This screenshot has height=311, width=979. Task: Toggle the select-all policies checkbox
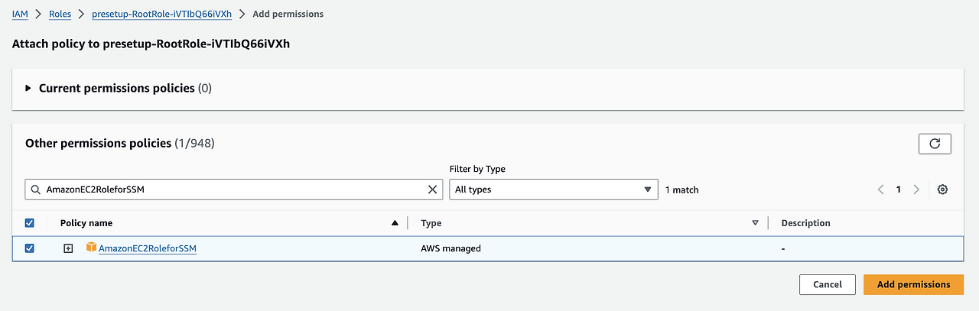(x=30, y=223)
